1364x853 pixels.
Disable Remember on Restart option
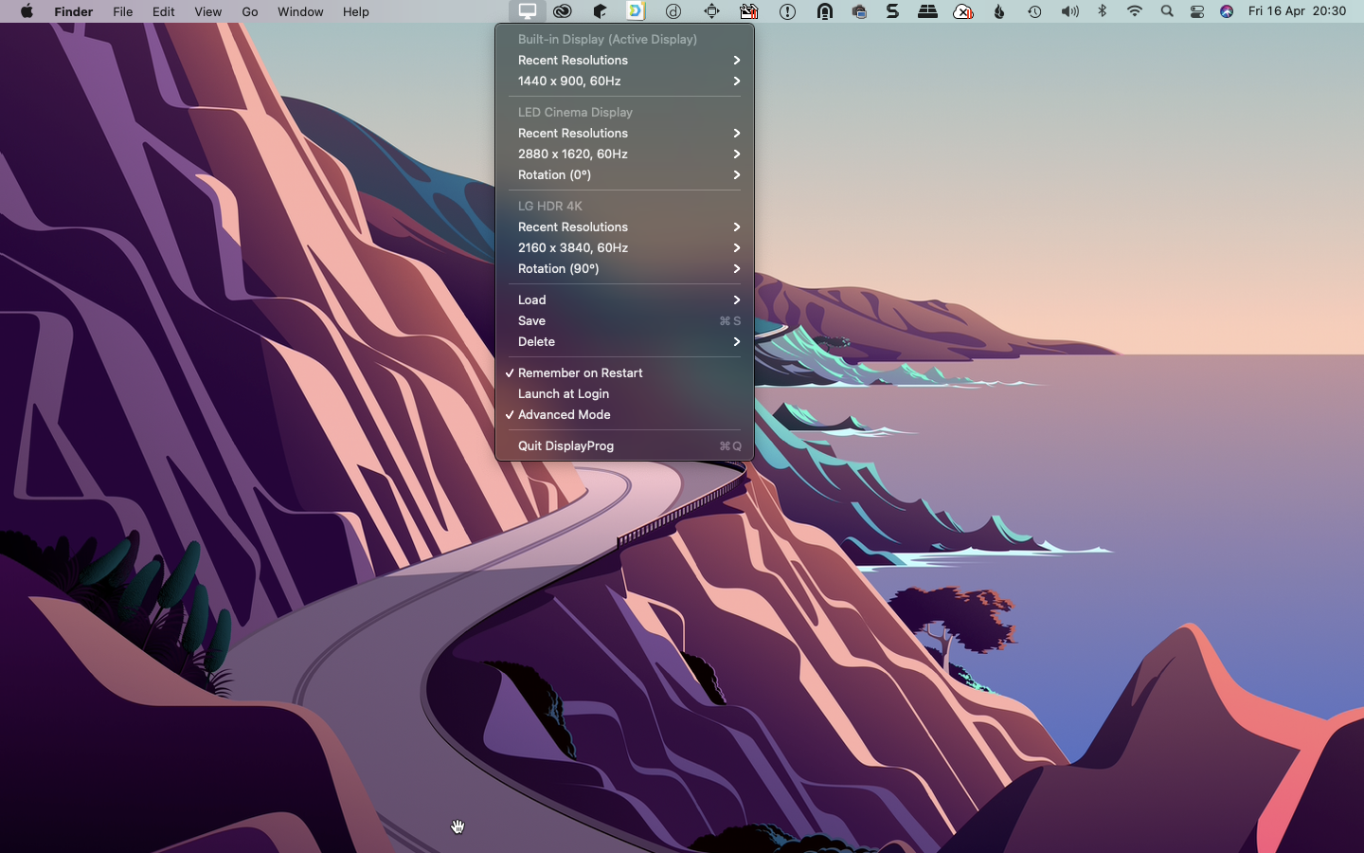click(x=580, y=372)
